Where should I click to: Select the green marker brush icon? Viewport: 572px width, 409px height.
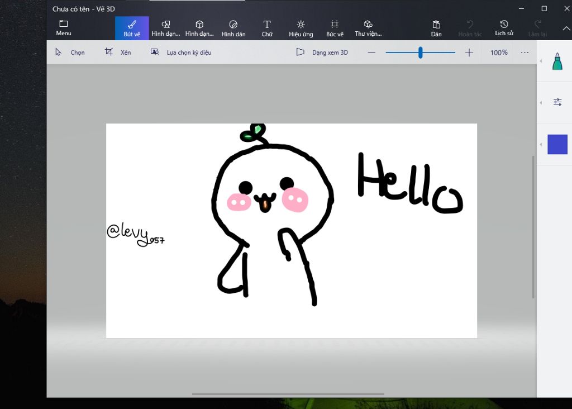pos(557,61)
